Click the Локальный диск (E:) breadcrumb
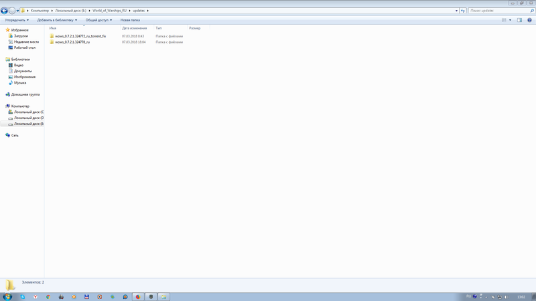 [71, 11]
